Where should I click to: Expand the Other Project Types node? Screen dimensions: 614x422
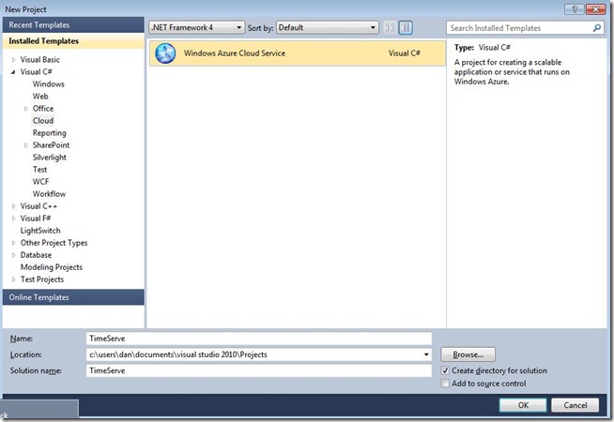pyautogui.click(x=14, y=243)
